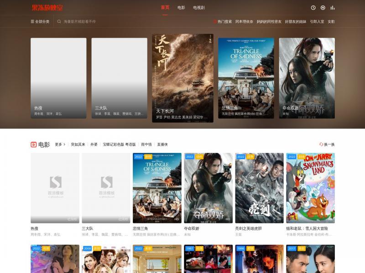Viewport: 365px width, 273px height.
Task: Open bottom-row poster tagged 1996
Action: tap(259, 259)
